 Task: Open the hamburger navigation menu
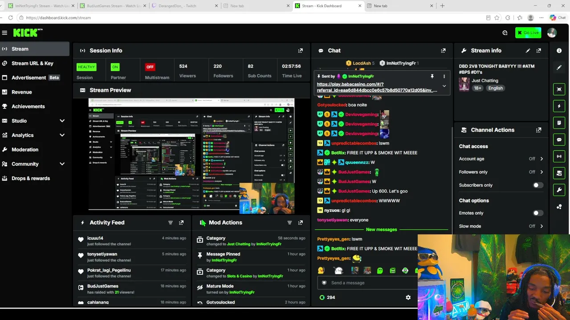pyautogui.click(x=4, y=32)
